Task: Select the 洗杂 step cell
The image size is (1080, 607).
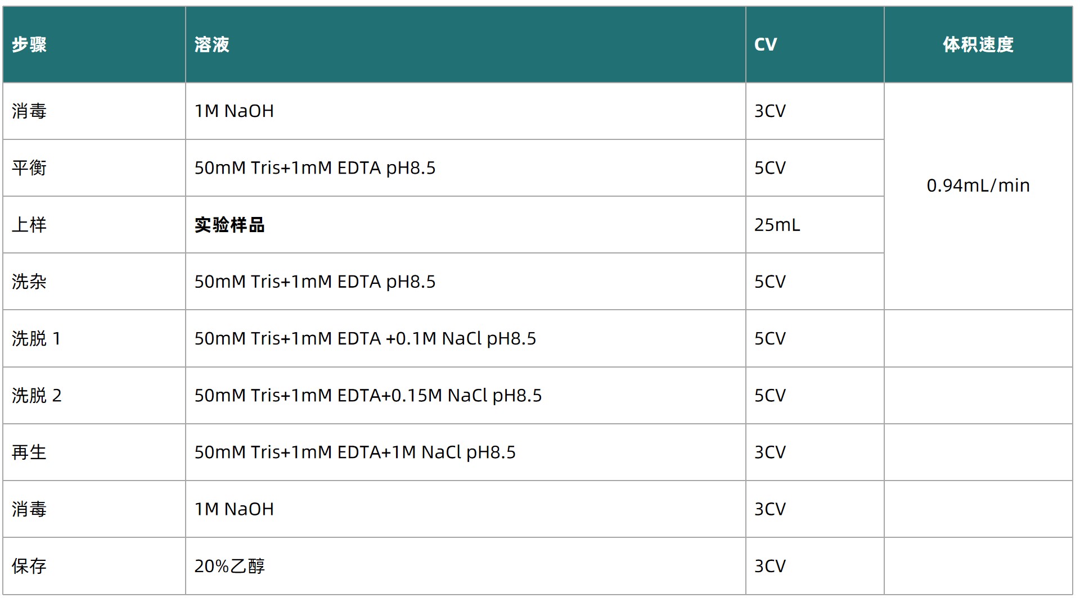Action: 29,282
